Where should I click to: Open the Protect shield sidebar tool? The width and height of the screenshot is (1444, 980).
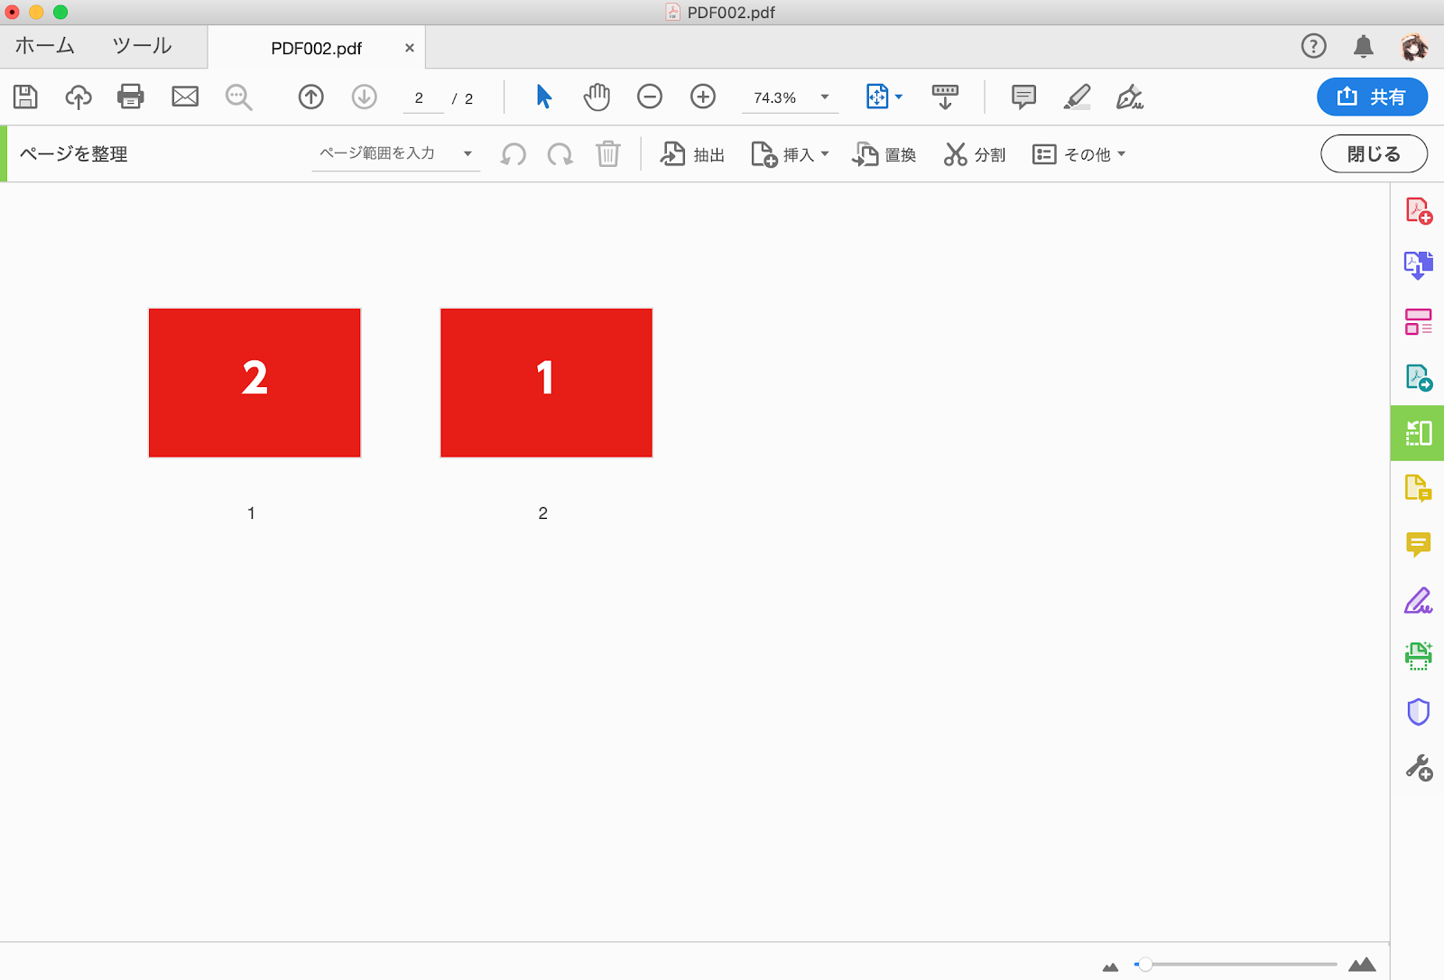coord(1419,712)
